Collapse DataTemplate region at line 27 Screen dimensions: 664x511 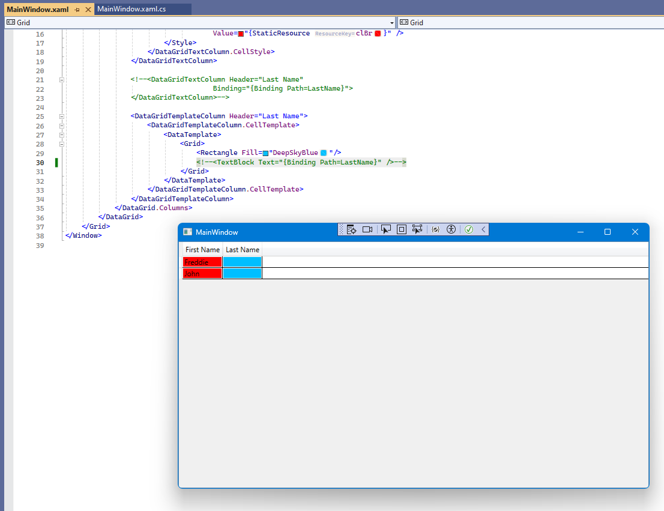point(62,135)
